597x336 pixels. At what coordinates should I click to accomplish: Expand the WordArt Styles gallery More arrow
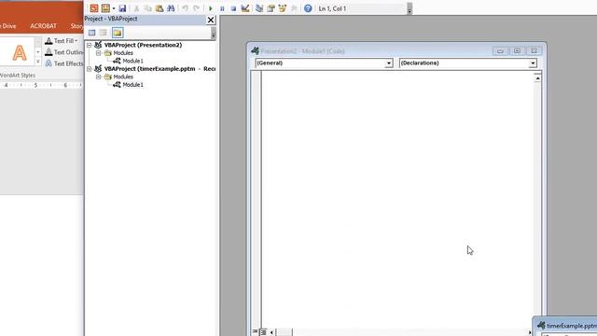click(x=37, y=62)
